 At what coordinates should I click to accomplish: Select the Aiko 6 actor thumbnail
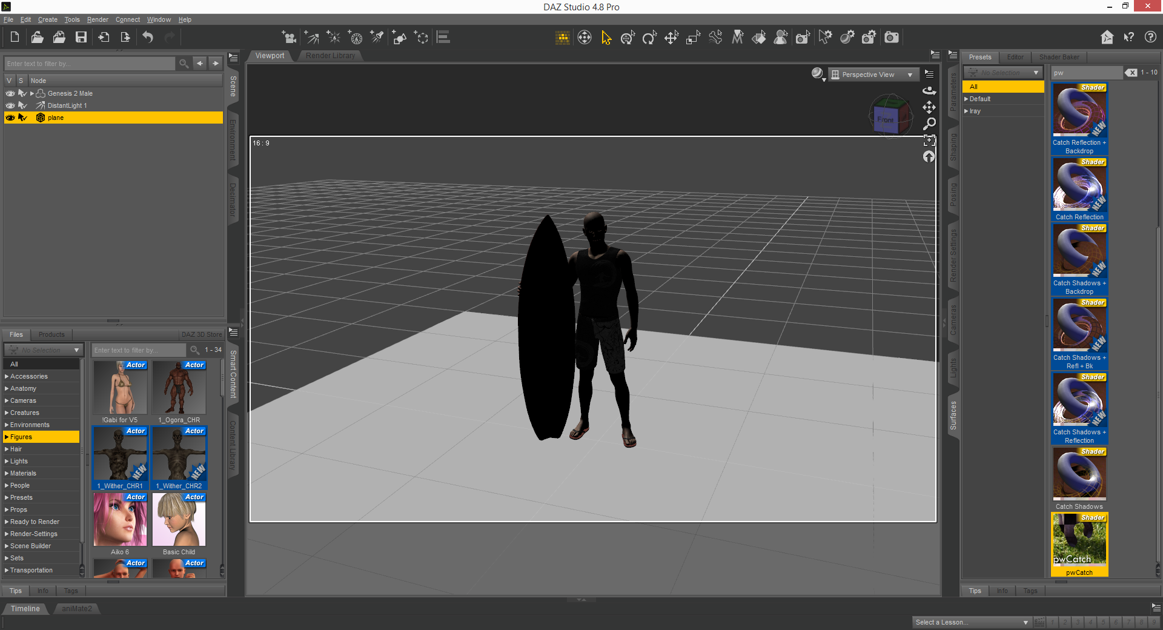click(x=120, y=524)
